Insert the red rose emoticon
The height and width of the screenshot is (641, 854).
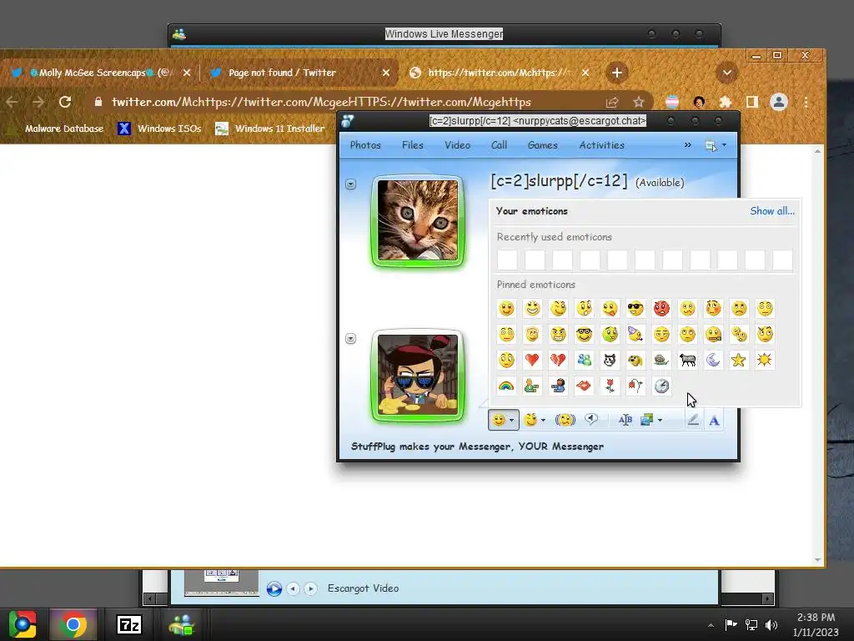tap(610, 386)
